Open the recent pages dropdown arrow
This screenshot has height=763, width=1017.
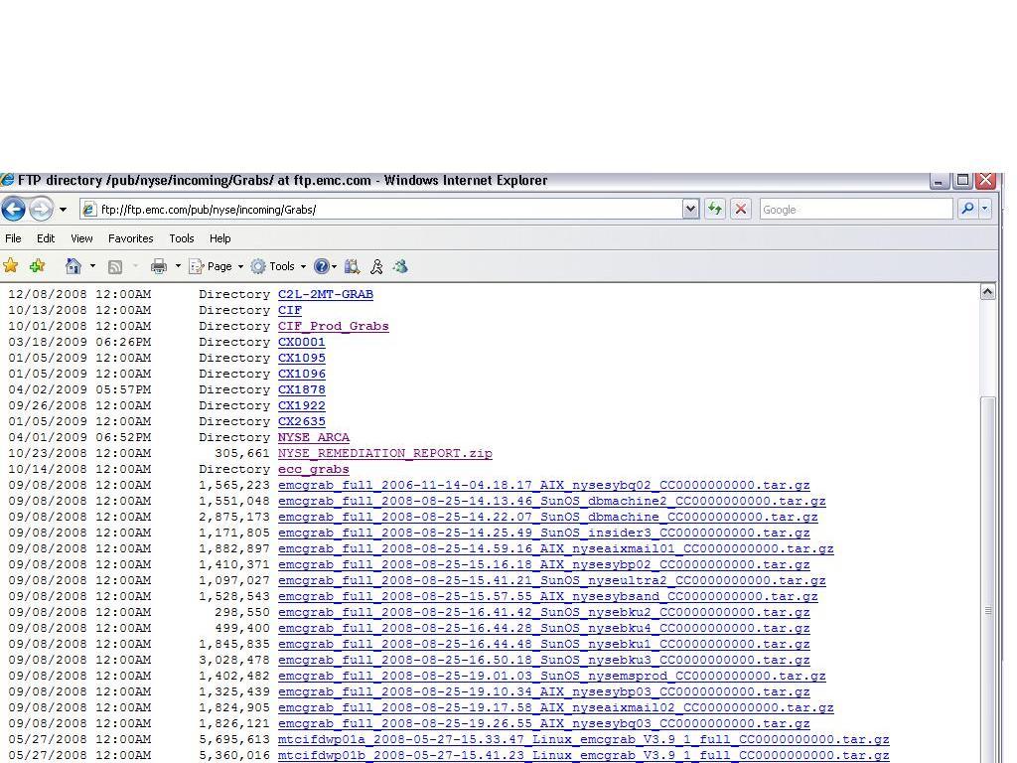pos(63,210)
